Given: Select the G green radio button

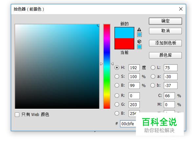Looking at the screenshot, I should click(117, 104).
